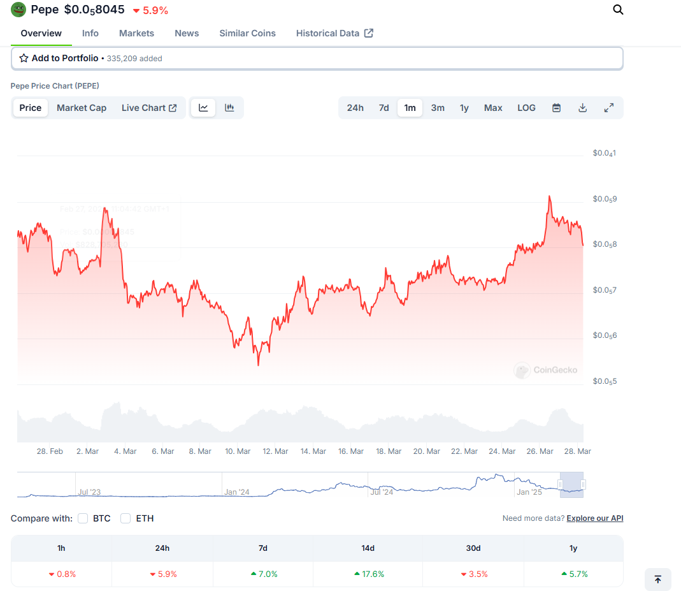Enable BTC comparison checkbox

coord(83,518)
